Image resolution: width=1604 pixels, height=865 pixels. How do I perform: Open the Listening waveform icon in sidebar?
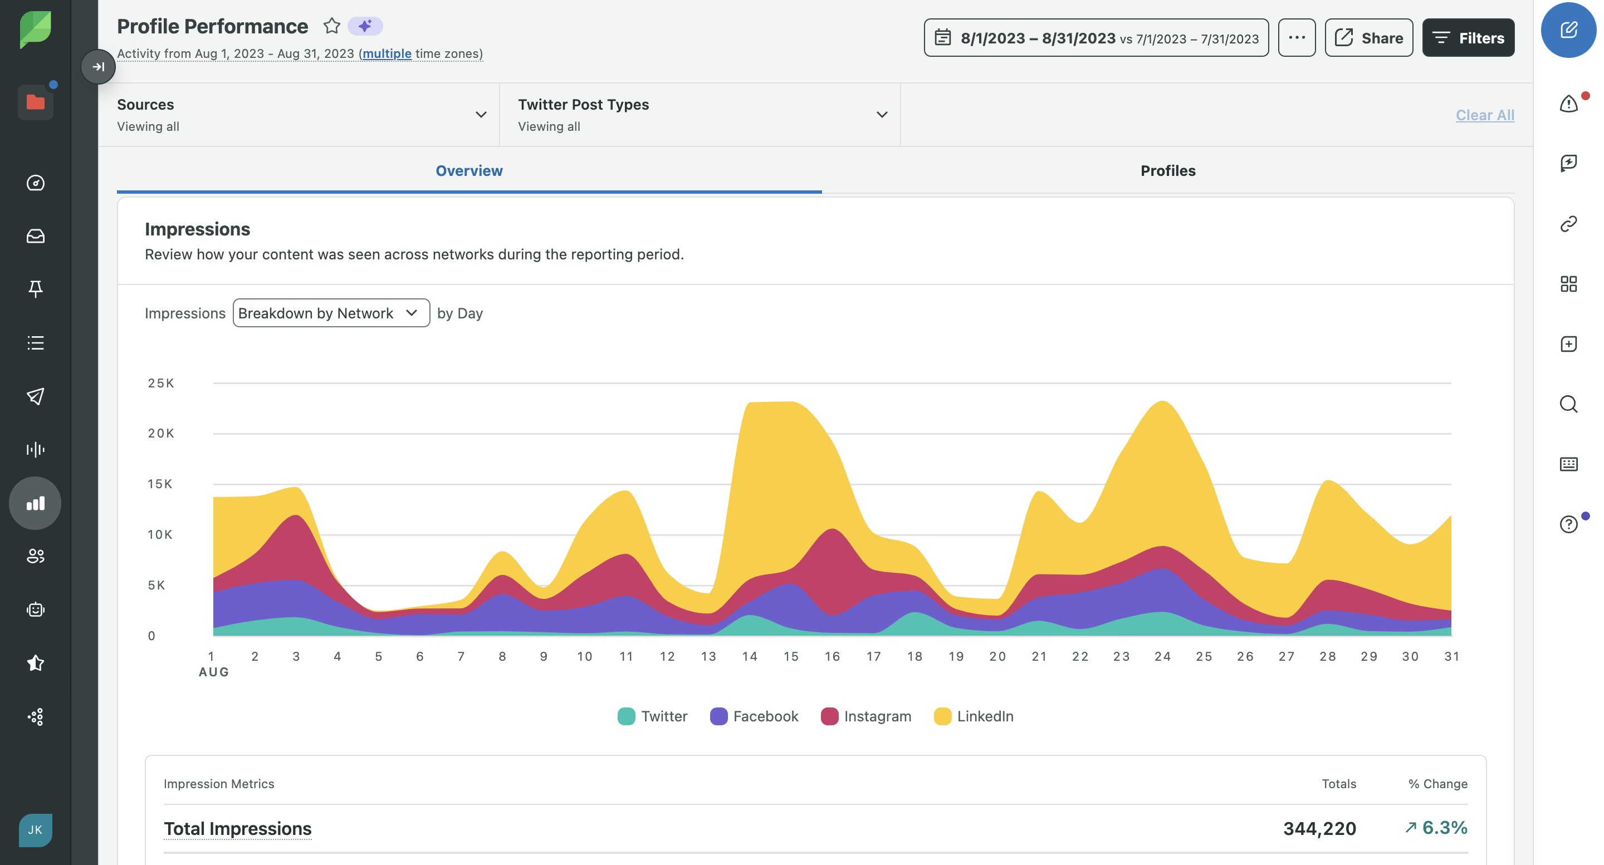click(x=36, y=449)
